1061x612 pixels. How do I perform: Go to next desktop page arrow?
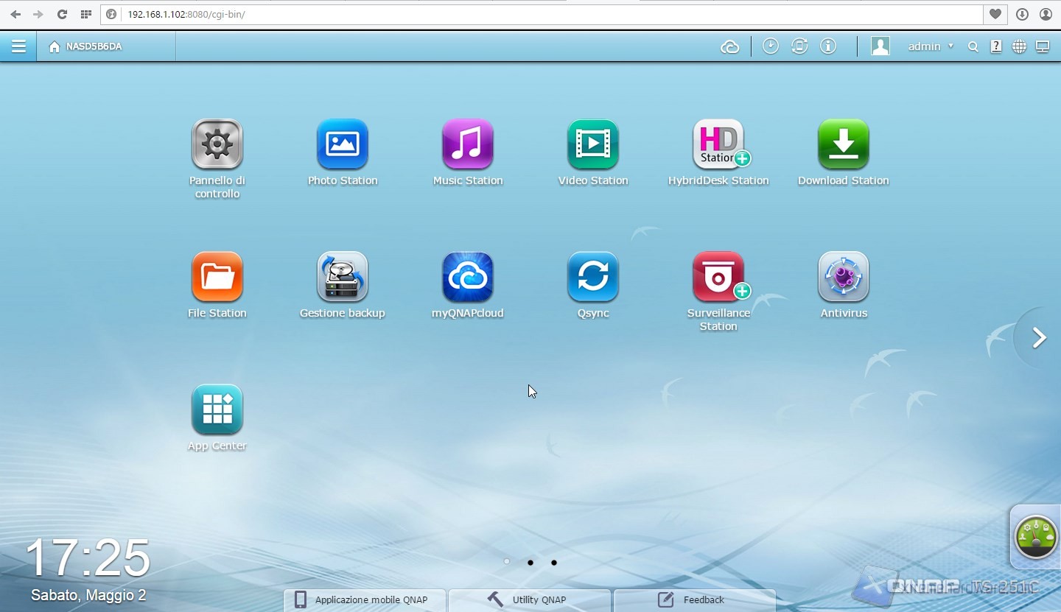coord(1039,338)
